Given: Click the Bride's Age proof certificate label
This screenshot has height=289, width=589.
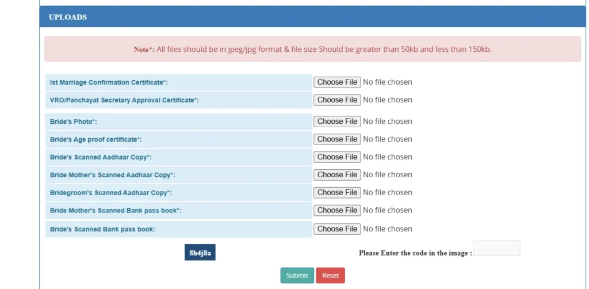Looking at the screenshot, I should coord(96,139).
